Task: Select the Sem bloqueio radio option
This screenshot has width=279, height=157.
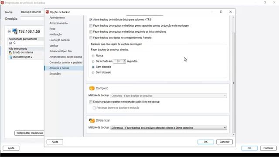Action: coord(93,73)
